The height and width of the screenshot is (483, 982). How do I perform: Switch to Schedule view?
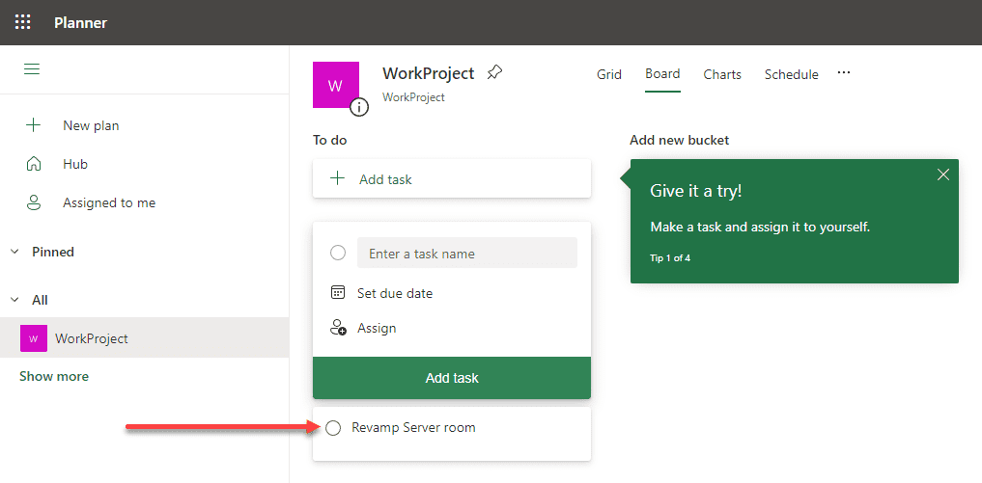click(x=791, y=74)
